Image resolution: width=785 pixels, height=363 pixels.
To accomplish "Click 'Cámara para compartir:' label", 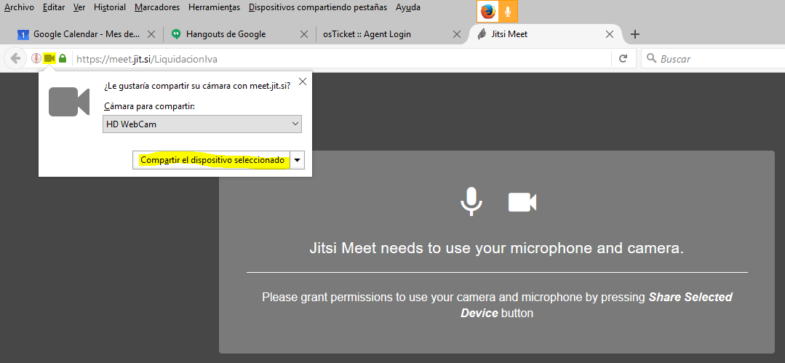I will tap(150, 106).
